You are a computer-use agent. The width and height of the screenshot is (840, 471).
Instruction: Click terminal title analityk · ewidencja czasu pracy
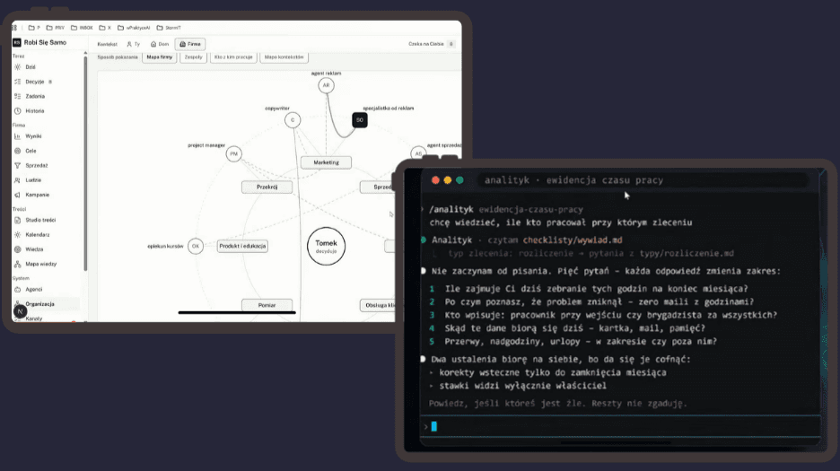click(573, 180)
